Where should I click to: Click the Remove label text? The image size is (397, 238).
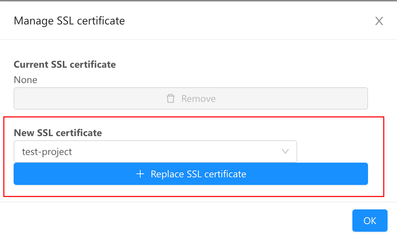[x=198, y=99]
